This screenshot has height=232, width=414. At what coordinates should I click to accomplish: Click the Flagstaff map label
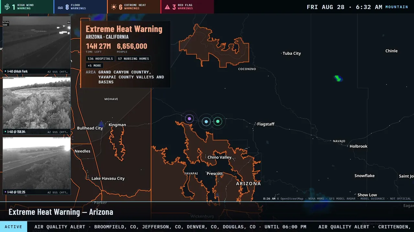266,124
